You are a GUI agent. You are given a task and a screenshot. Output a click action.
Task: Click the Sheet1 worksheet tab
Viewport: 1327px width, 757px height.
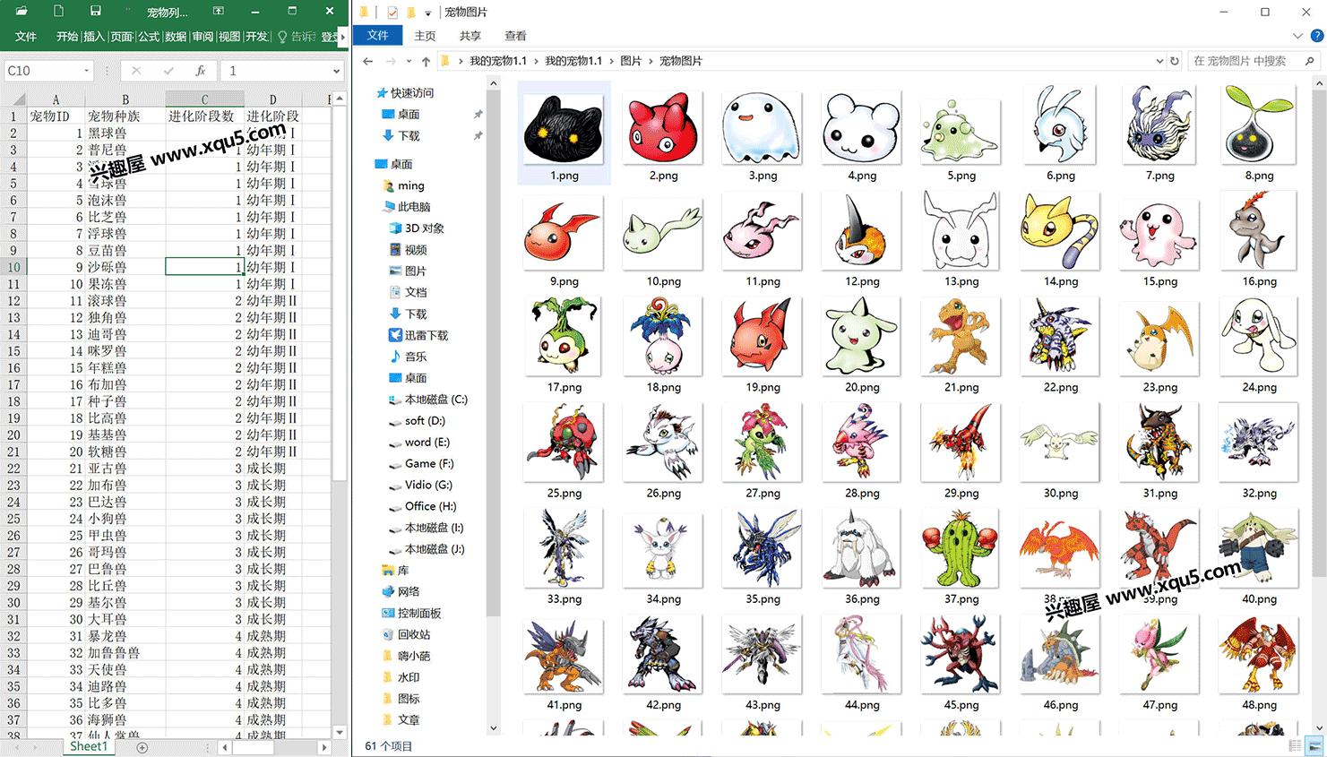pos(89,746)
